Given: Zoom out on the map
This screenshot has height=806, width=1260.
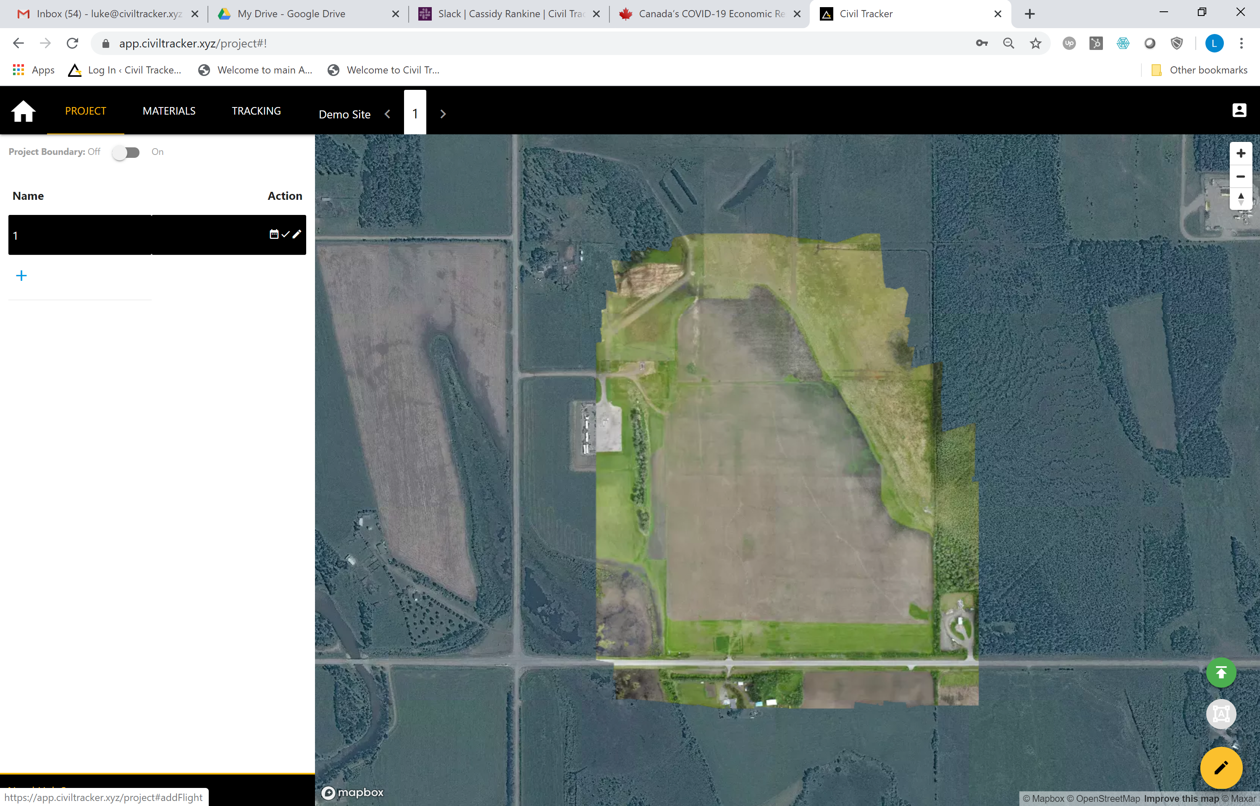Looking at the screenshot, I should 1241,176.
